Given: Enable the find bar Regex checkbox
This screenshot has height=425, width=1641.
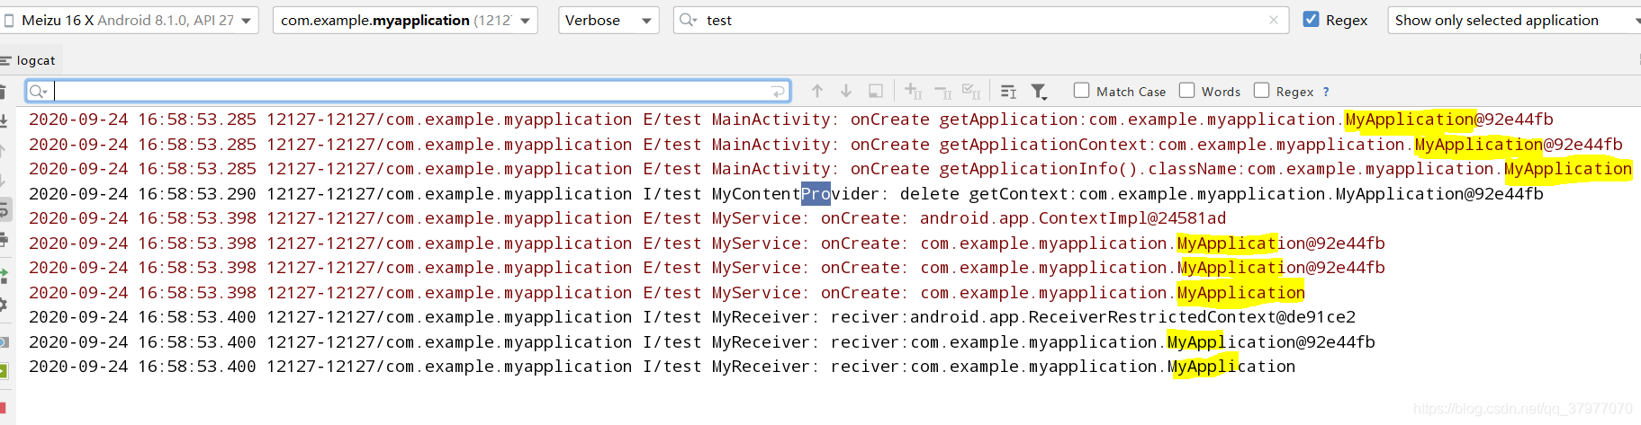Looking at the screenshot, I should coord(1261,90).
